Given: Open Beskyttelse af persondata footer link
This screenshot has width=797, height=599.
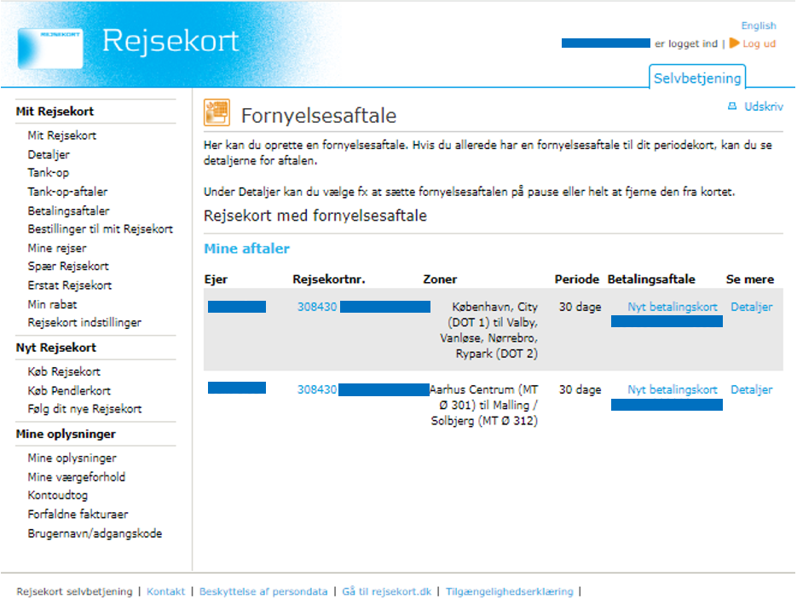Looking at the screenshot, I should point(263,591).
